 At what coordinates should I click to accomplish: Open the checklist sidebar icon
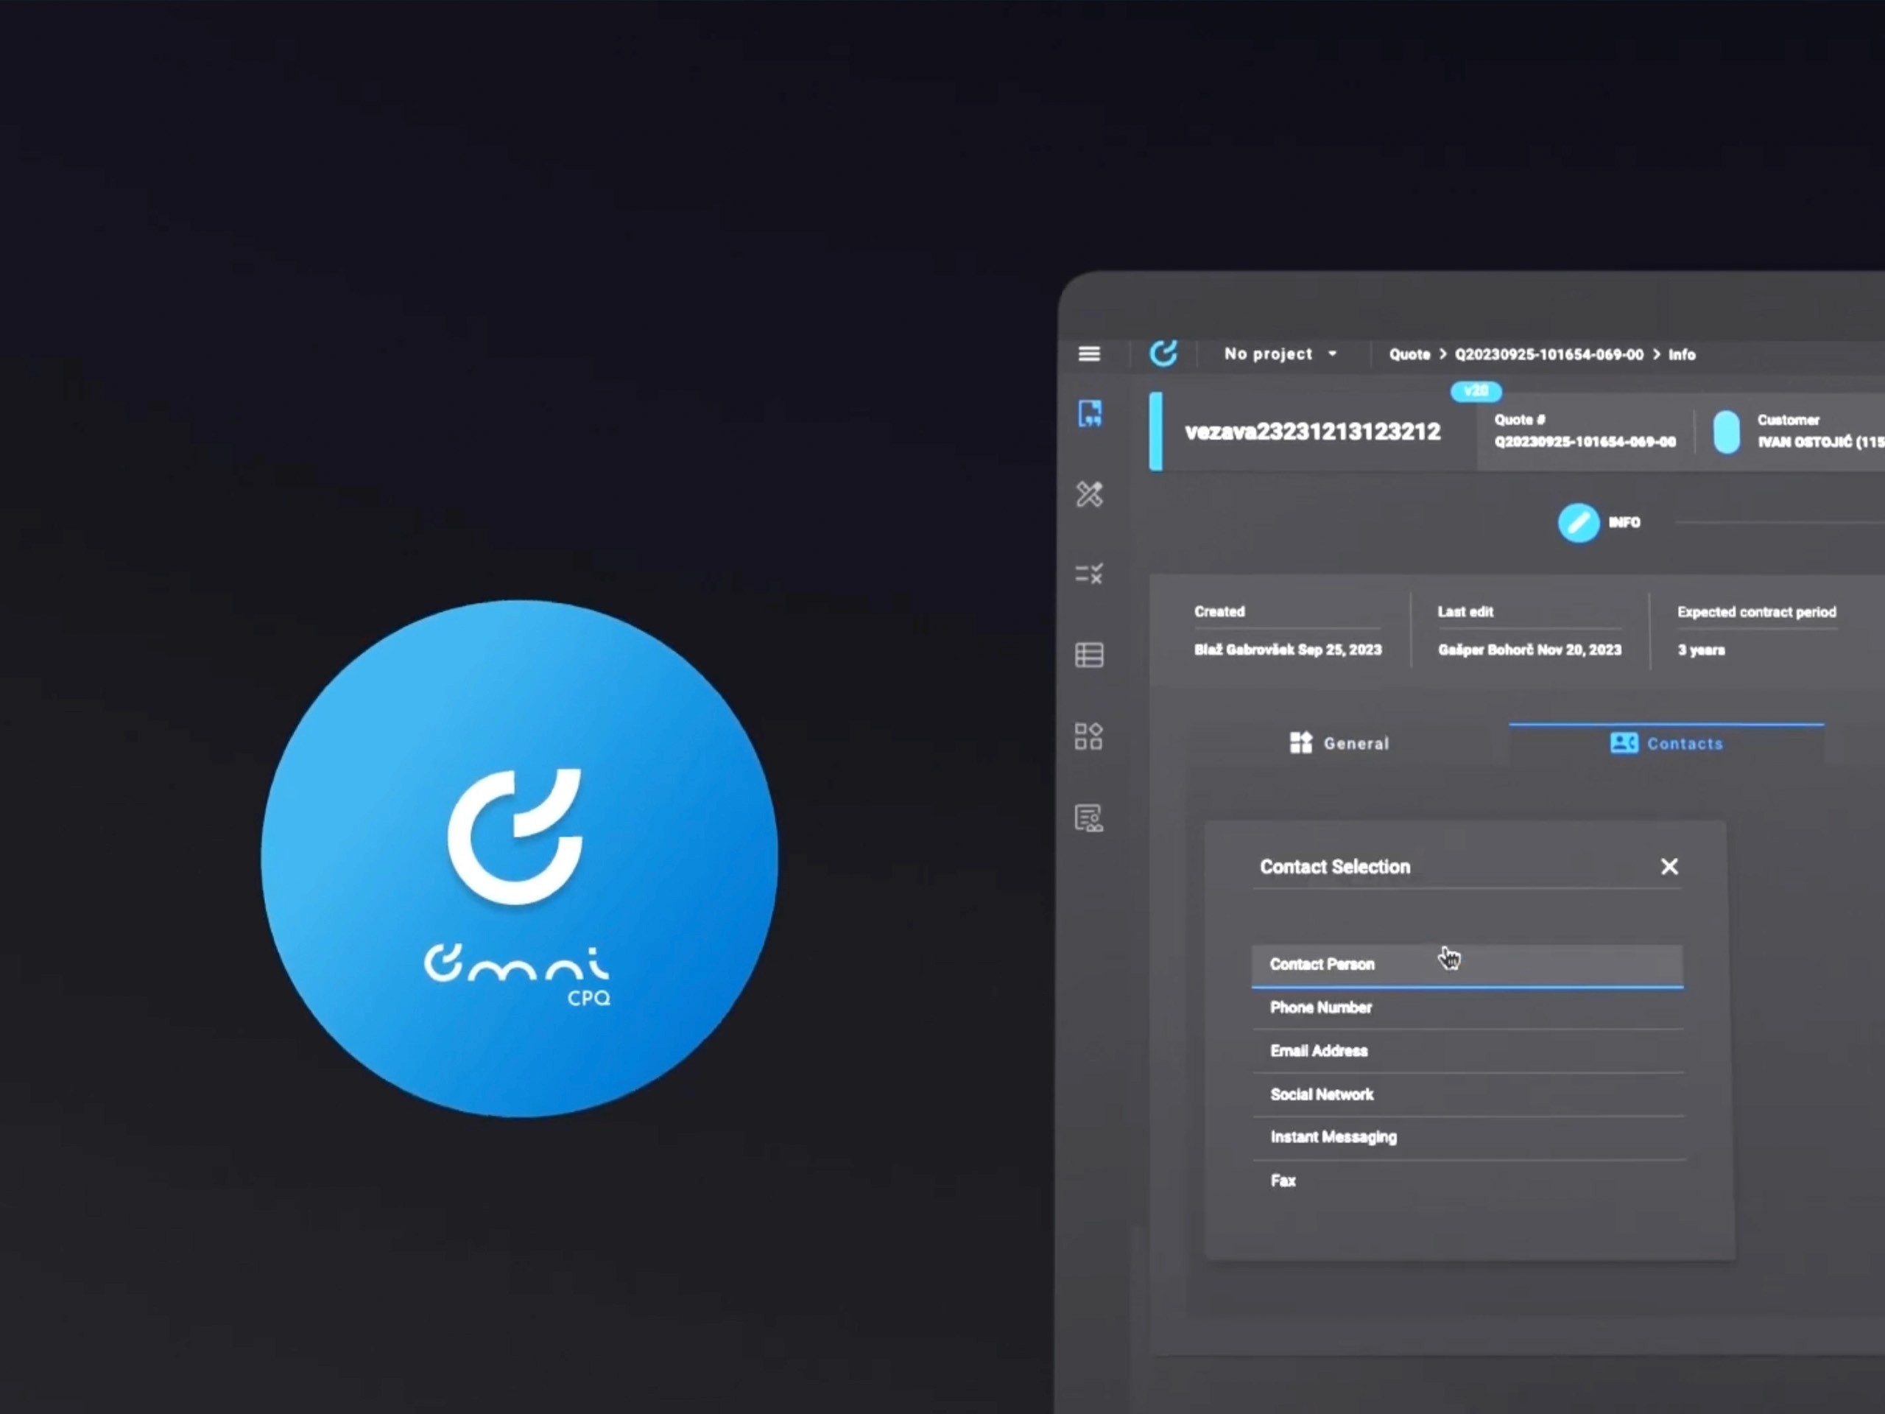pos(1089,574)
